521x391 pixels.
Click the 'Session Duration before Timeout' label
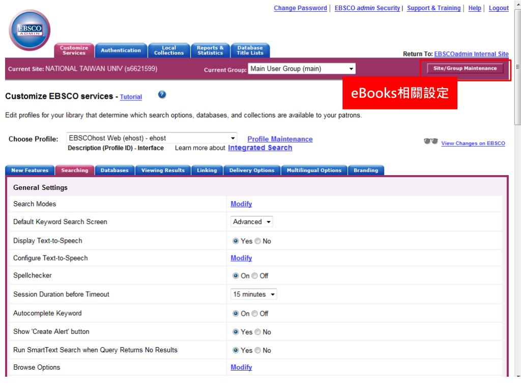[x=61, y=294]
